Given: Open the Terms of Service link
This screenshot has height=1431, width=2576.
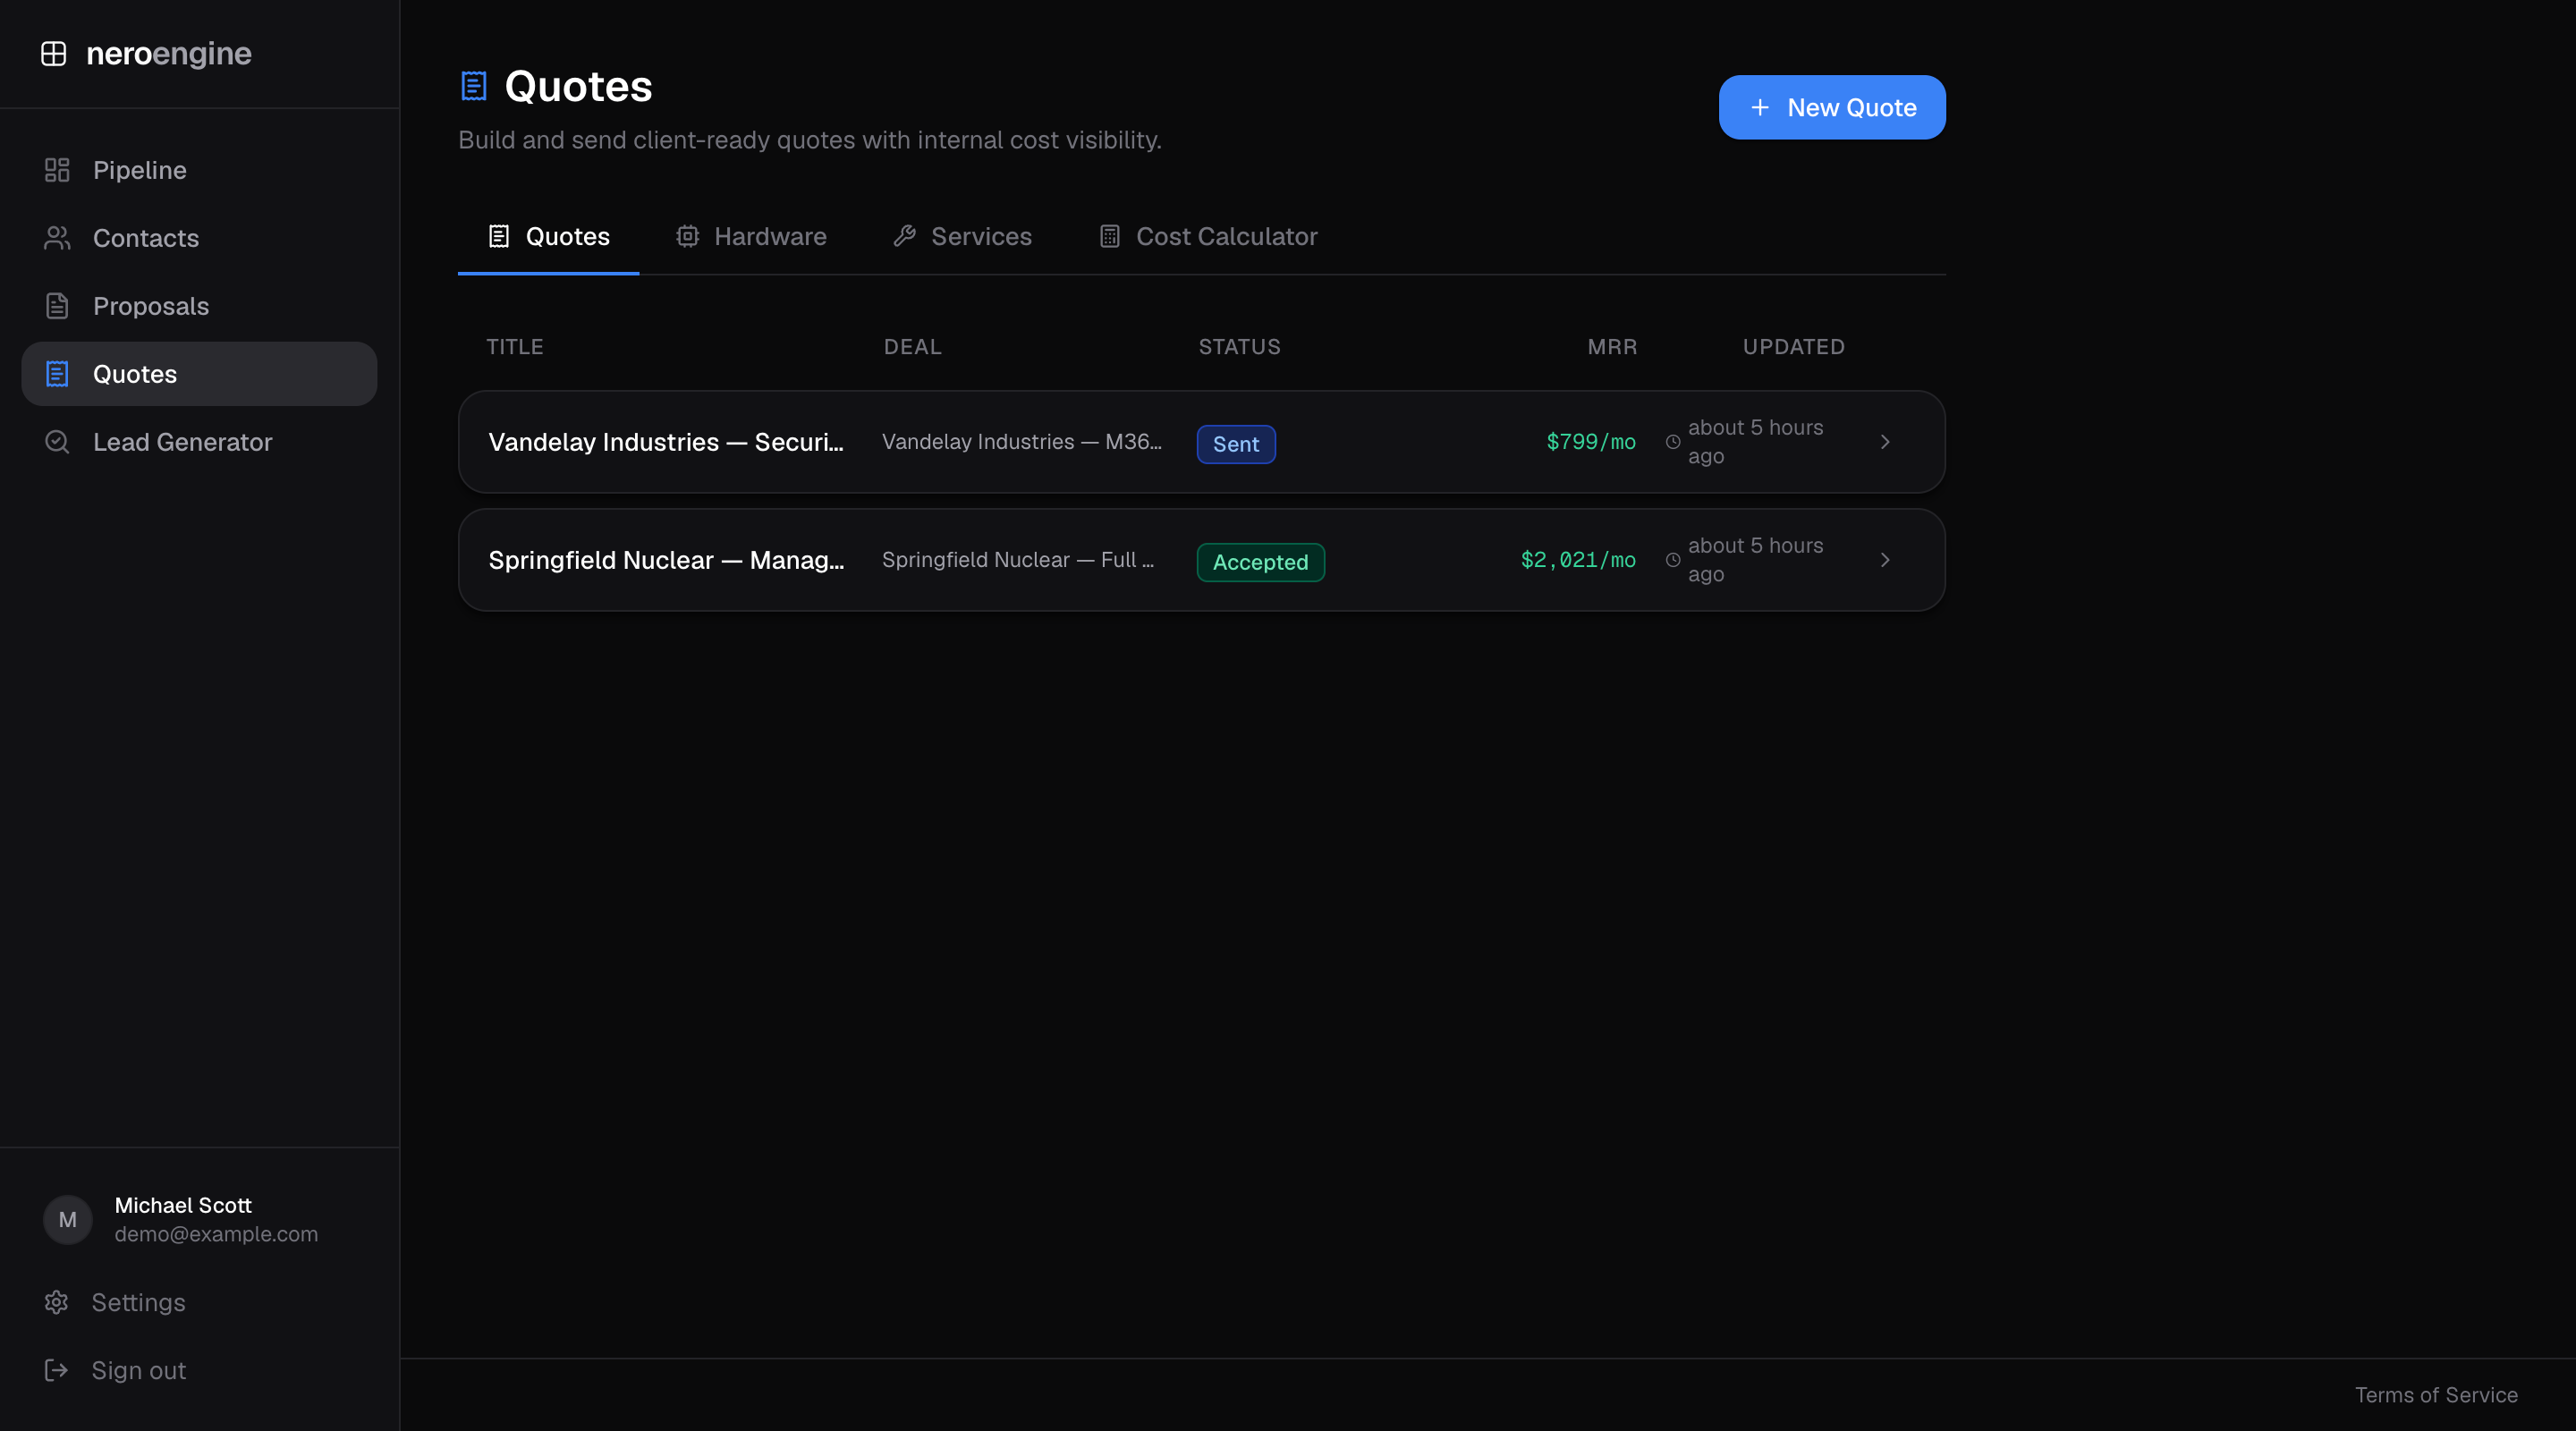Looking at the screenshot, I should pos(2436,1395).
